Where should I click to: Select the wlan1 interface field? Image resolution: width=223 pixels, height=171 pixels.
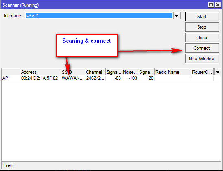tap(99, 15)
